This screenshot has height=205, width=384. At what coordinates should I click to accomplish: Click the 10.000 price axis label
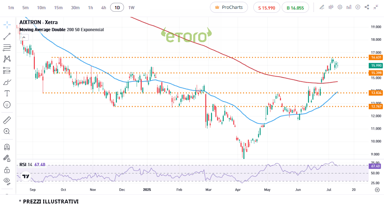(376, 141)
